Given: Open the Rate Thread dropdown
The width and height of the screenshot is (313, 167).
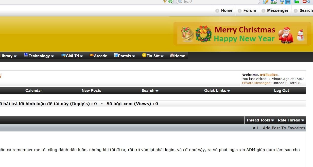Looking at the screenshot, I should point(291,120).
